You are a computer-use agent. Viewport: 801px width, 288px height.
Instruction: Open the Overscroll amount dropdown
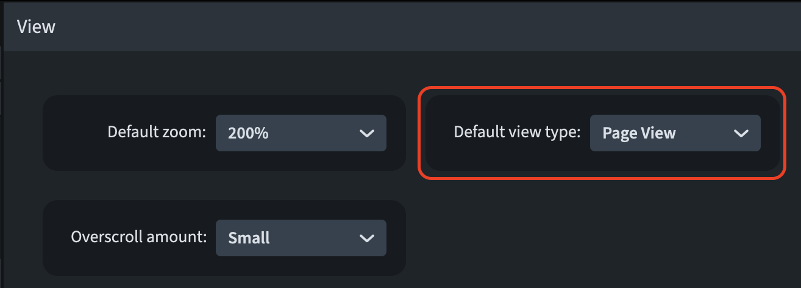pyautogui.click(x=301, y=238)
